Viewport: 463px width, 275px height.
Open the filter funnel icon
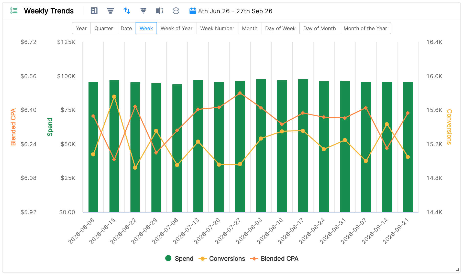click(x=111, y=11)
